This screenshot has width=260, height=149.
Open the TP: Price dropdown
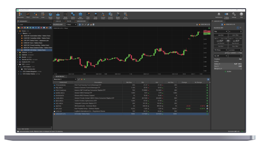(x=226, y=50)
